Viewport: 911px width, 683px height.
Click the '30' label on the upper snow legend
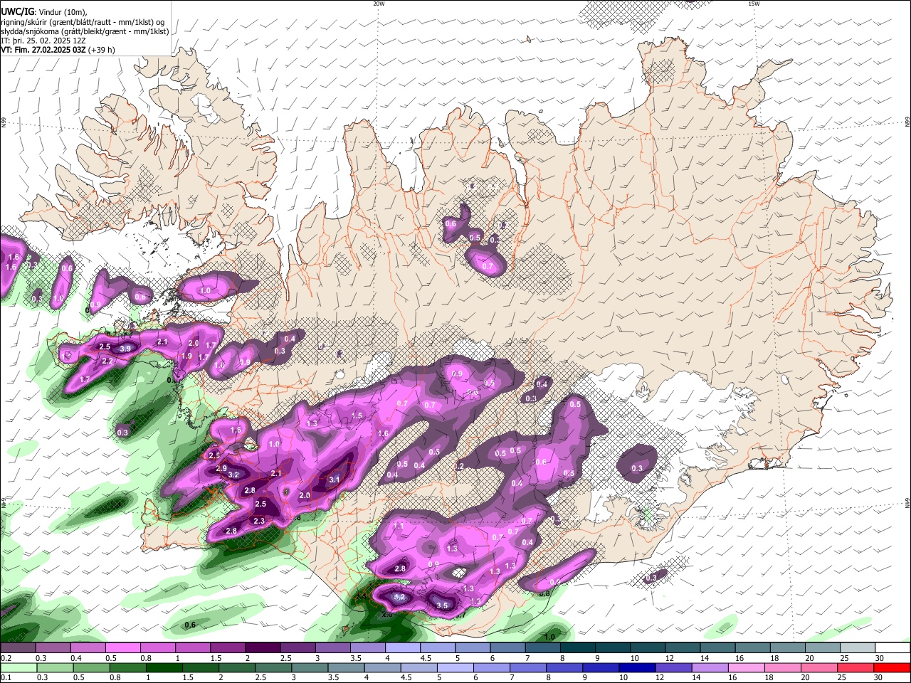(x=880, y=658)
